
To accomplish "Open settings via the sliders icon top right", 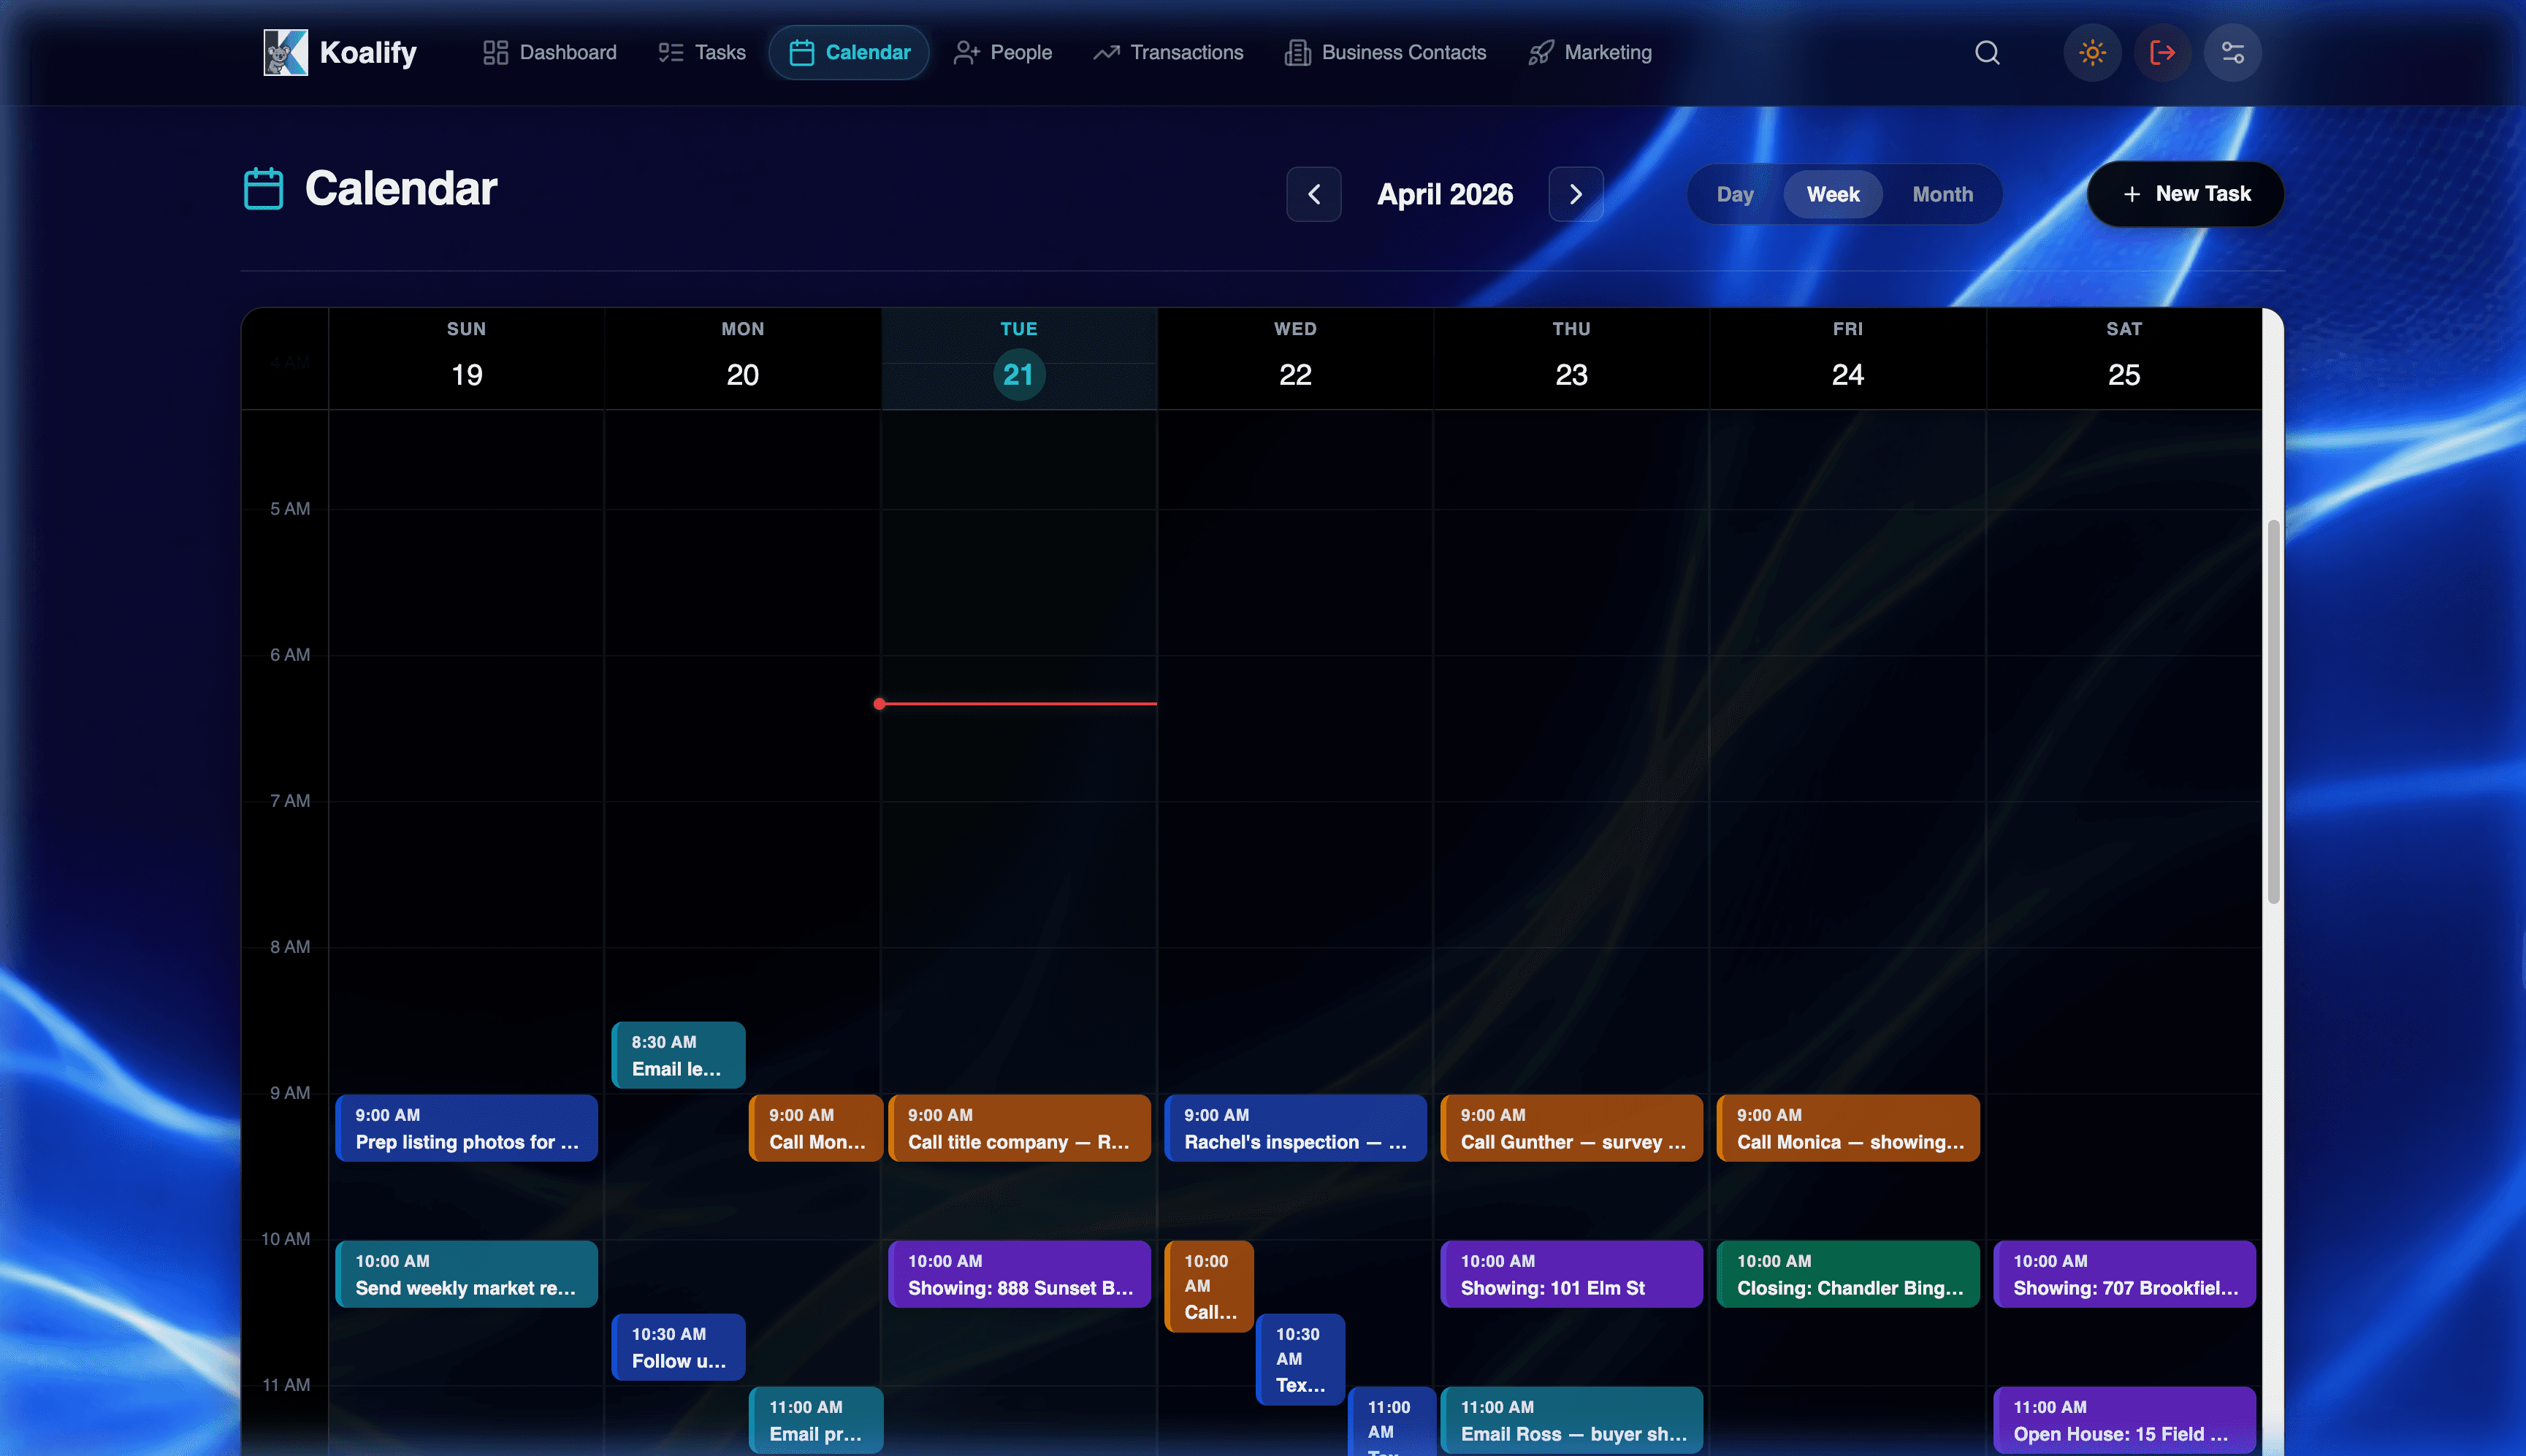I will coord(2232,52).
